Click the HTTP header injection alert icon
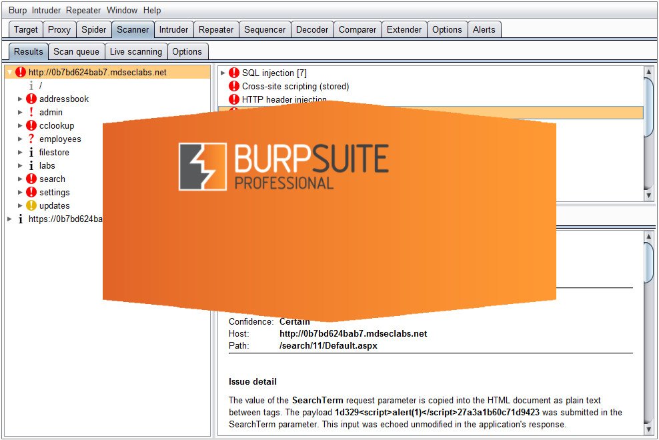Viewport: 659px width, 440px height. [x=235, y=99]
